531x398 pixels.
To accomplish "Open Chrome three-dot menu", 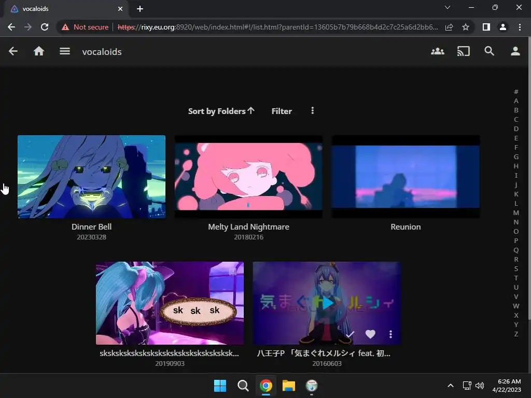I will click(520, 27).
